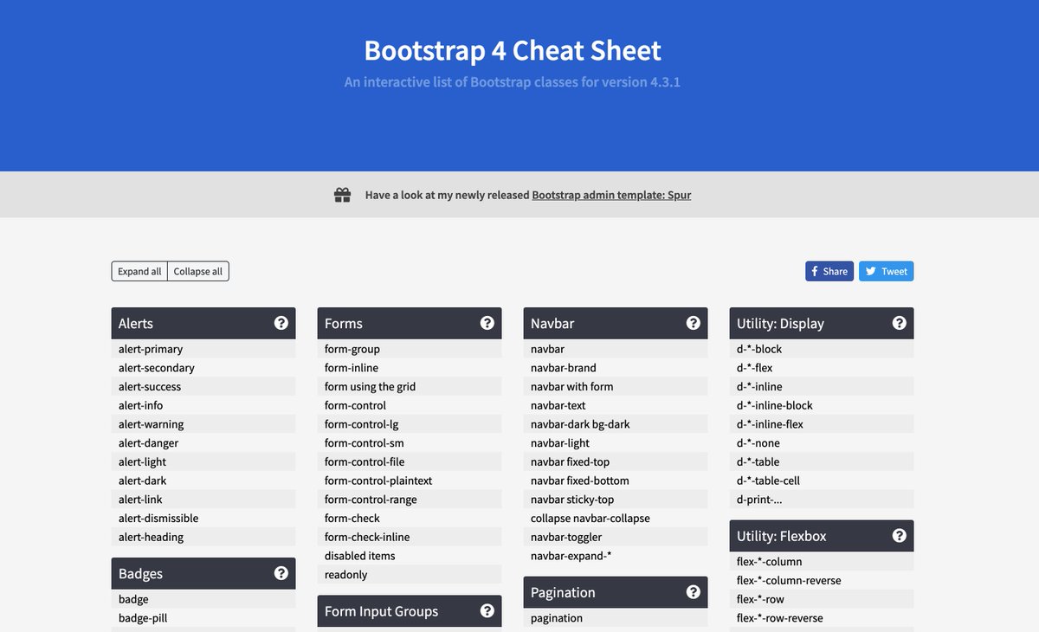The height and width of the screenshot is (632, 1039).
Task: Select d-*-table-cell class
Action: 822,480
